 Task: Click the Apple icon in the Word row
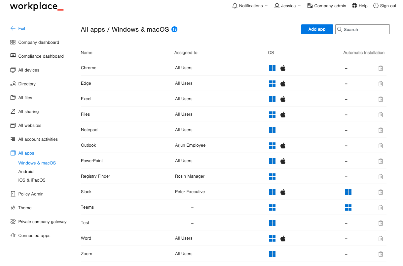pyautogui.click(x=283, y=238)
